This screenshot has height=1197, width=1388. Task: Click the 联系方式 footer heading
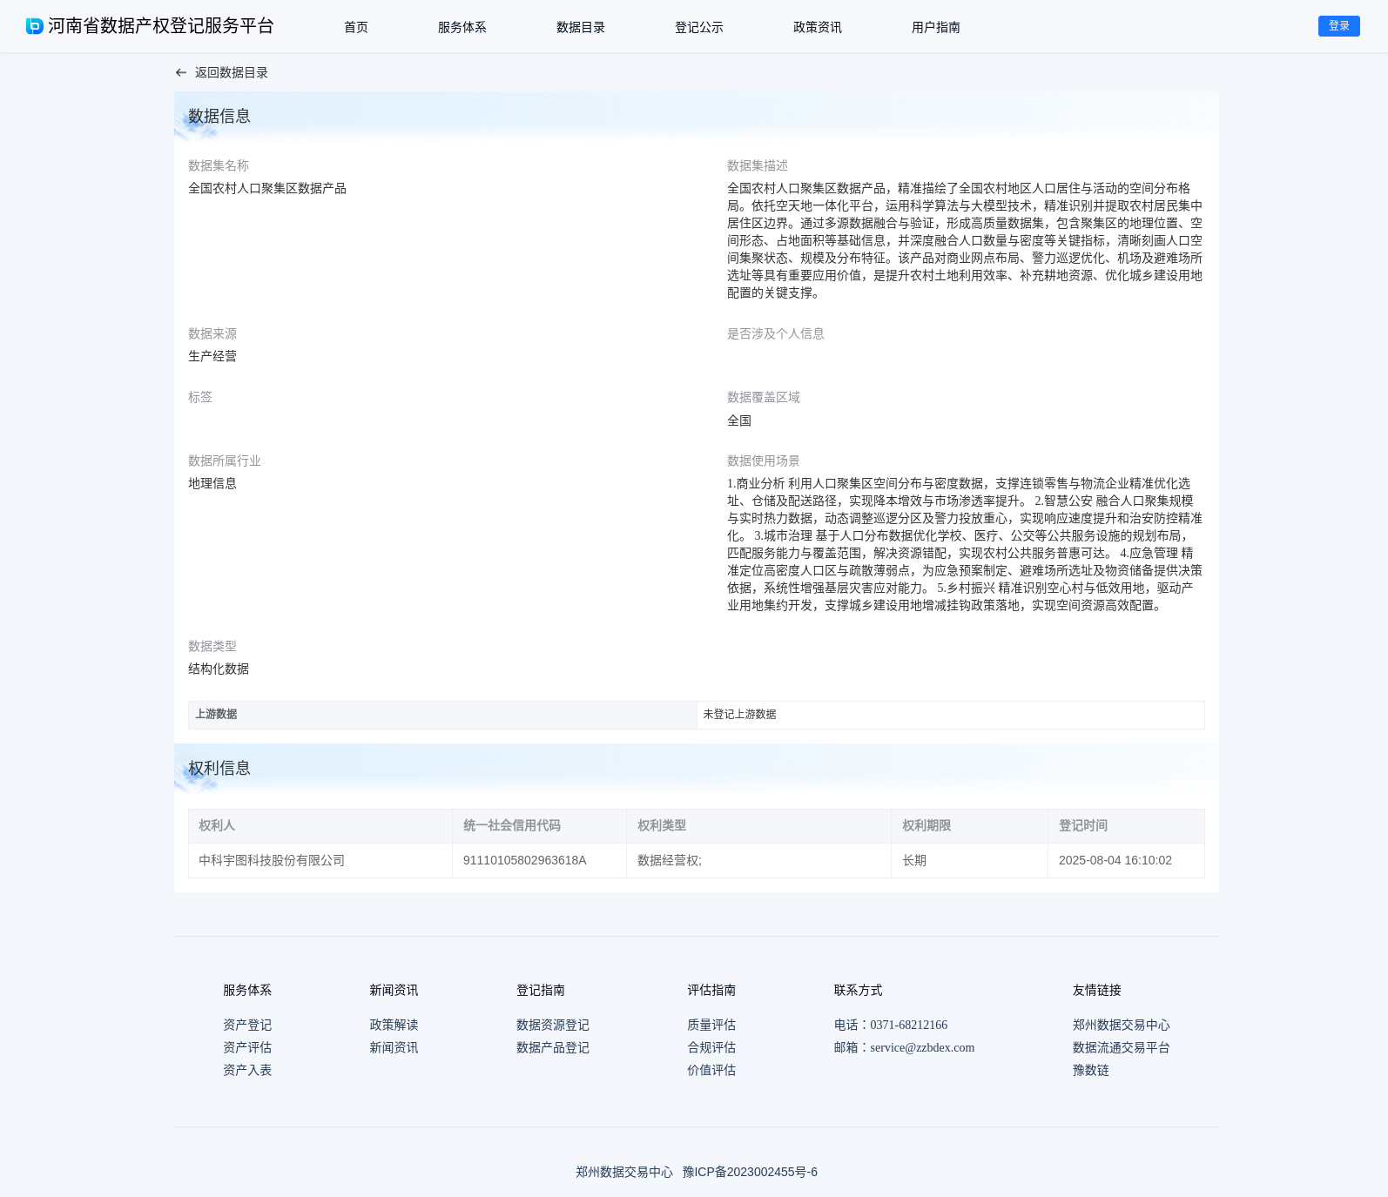coord(859,990)
